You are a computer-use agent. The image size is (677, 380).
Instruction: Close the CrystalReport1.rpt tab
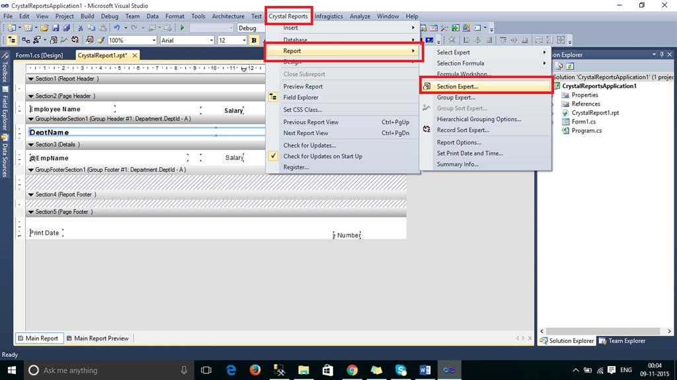(135, 56)
